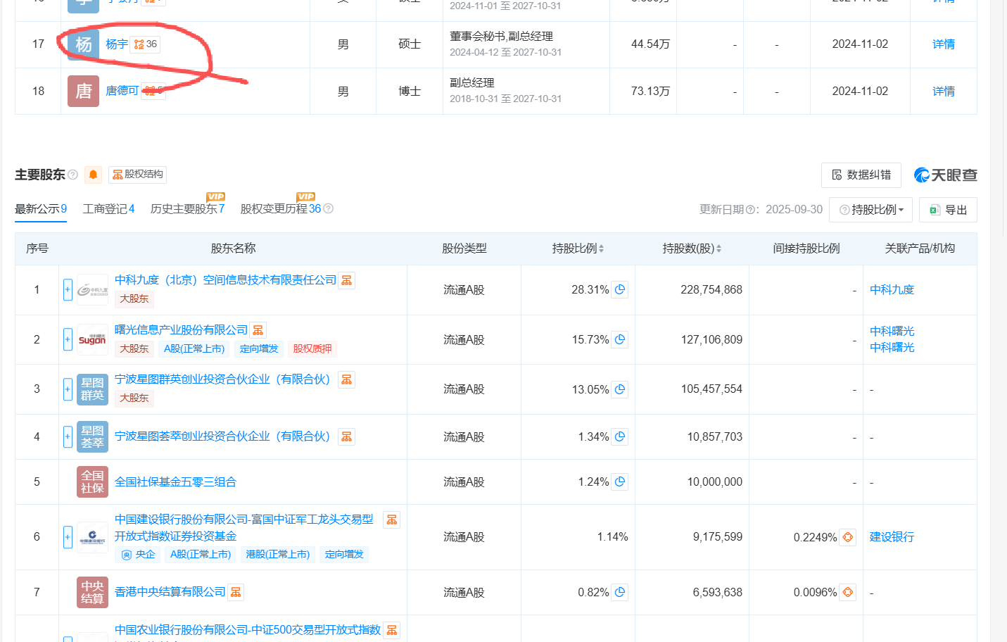Click equity structure icon beside 曙光信息产业

point(258,330)
